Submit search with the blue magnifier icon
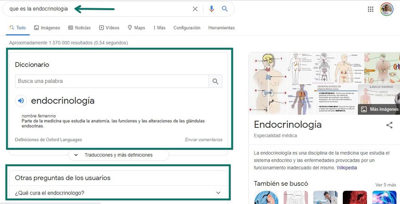The image size is (400, 204). (225, 9)
